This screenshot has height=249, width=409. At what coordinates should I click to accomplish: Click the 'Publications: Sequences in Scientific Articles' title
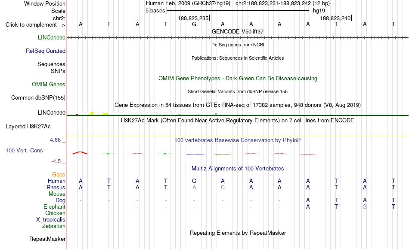(x=238, y=58)
